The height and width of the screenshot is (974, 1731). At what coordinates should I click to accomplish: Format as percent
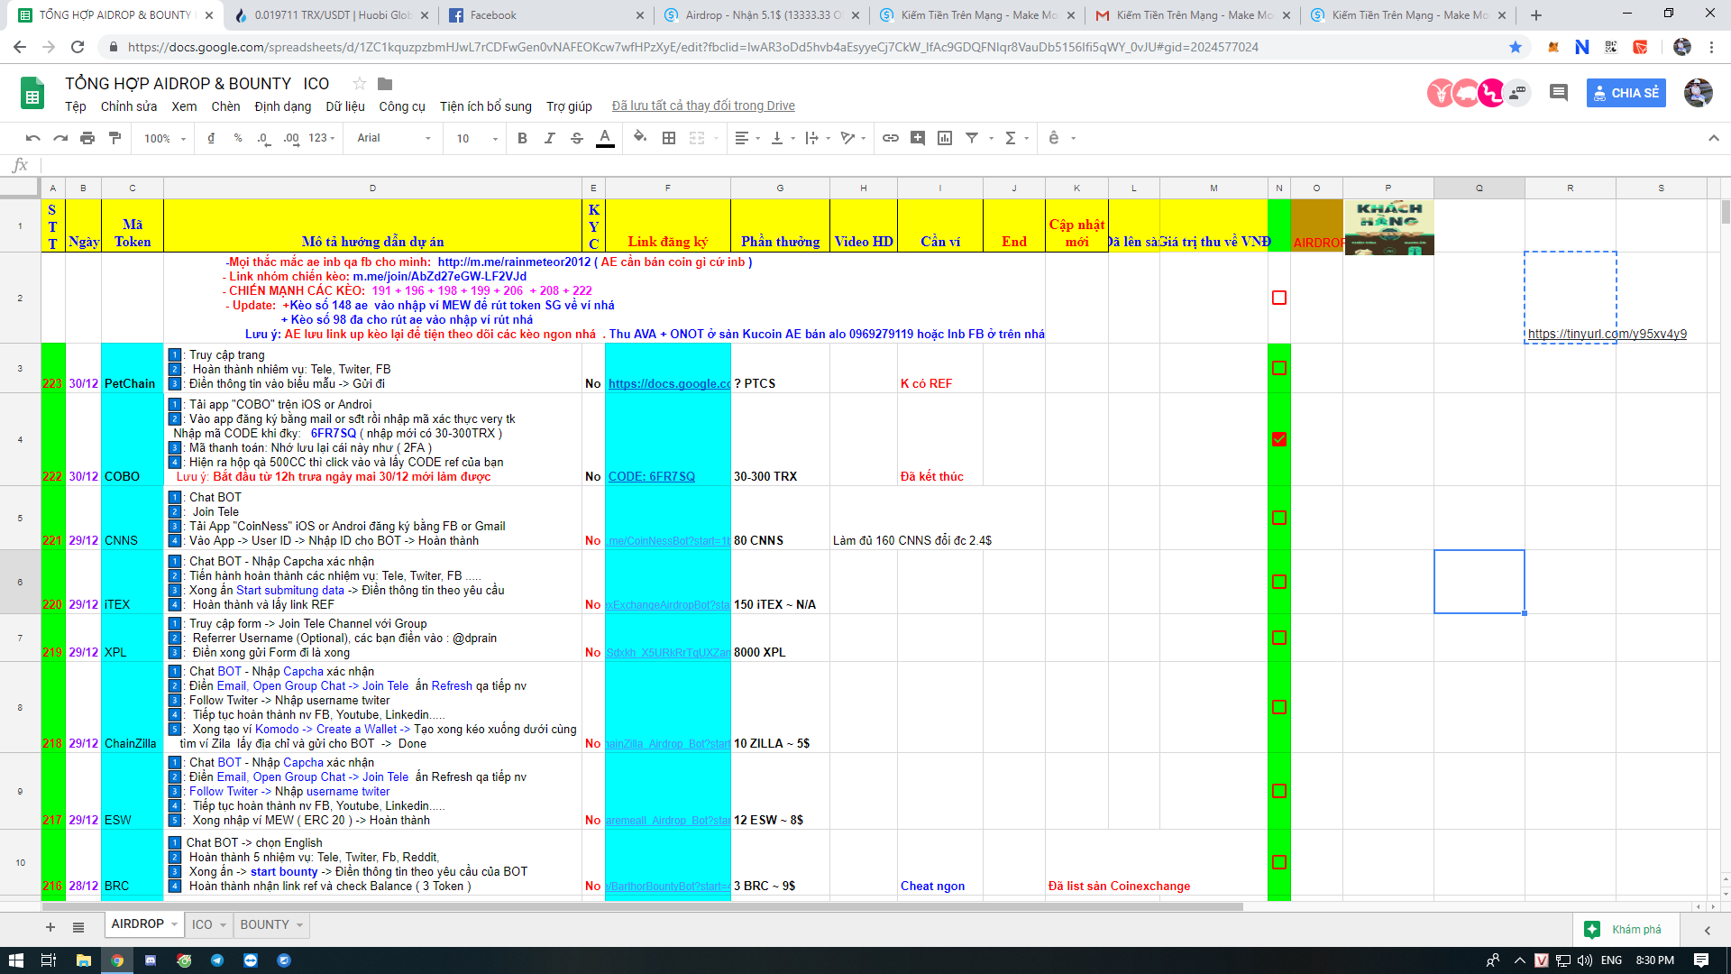click(238, 138)
